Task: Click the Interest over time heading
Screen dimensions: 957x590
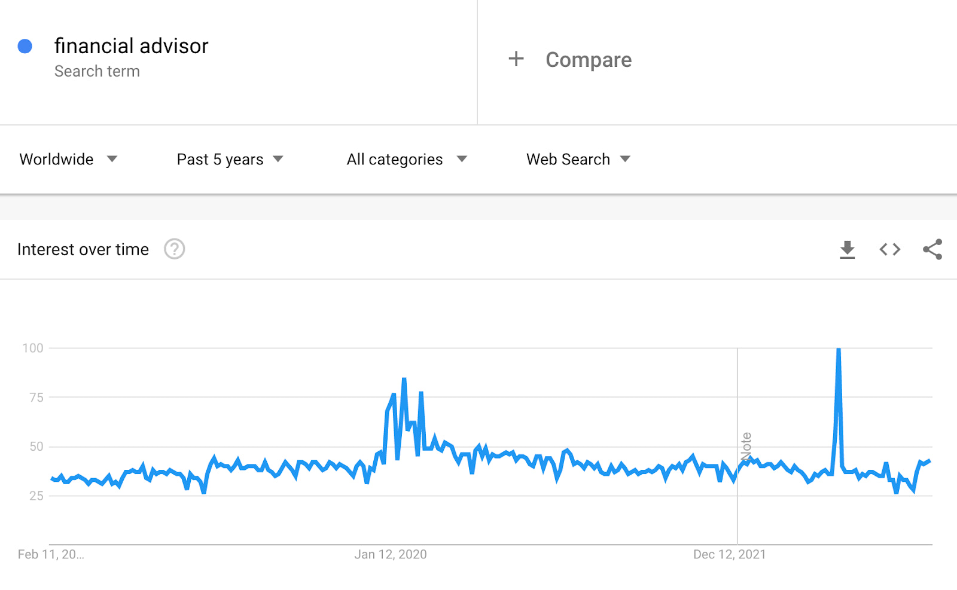Action: 83,249
